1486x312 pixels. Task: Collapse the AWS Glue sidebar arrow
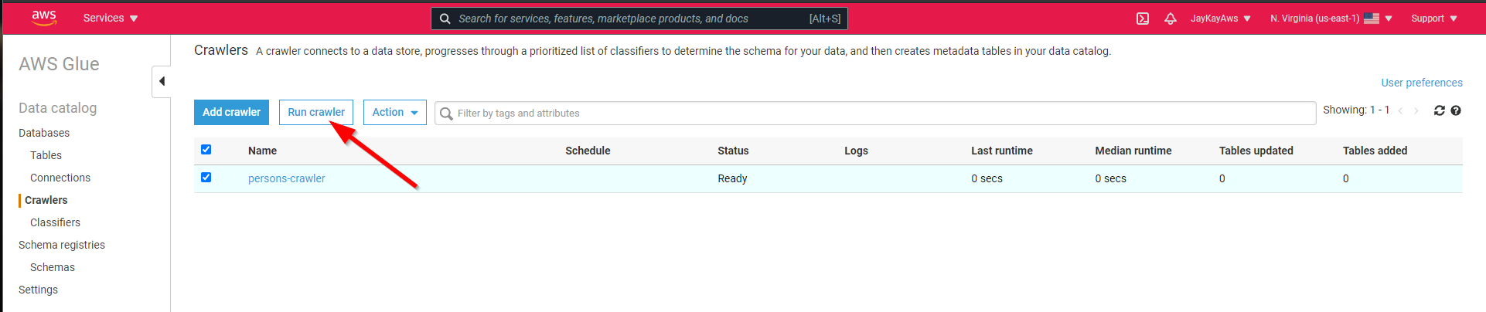point(162,81)
